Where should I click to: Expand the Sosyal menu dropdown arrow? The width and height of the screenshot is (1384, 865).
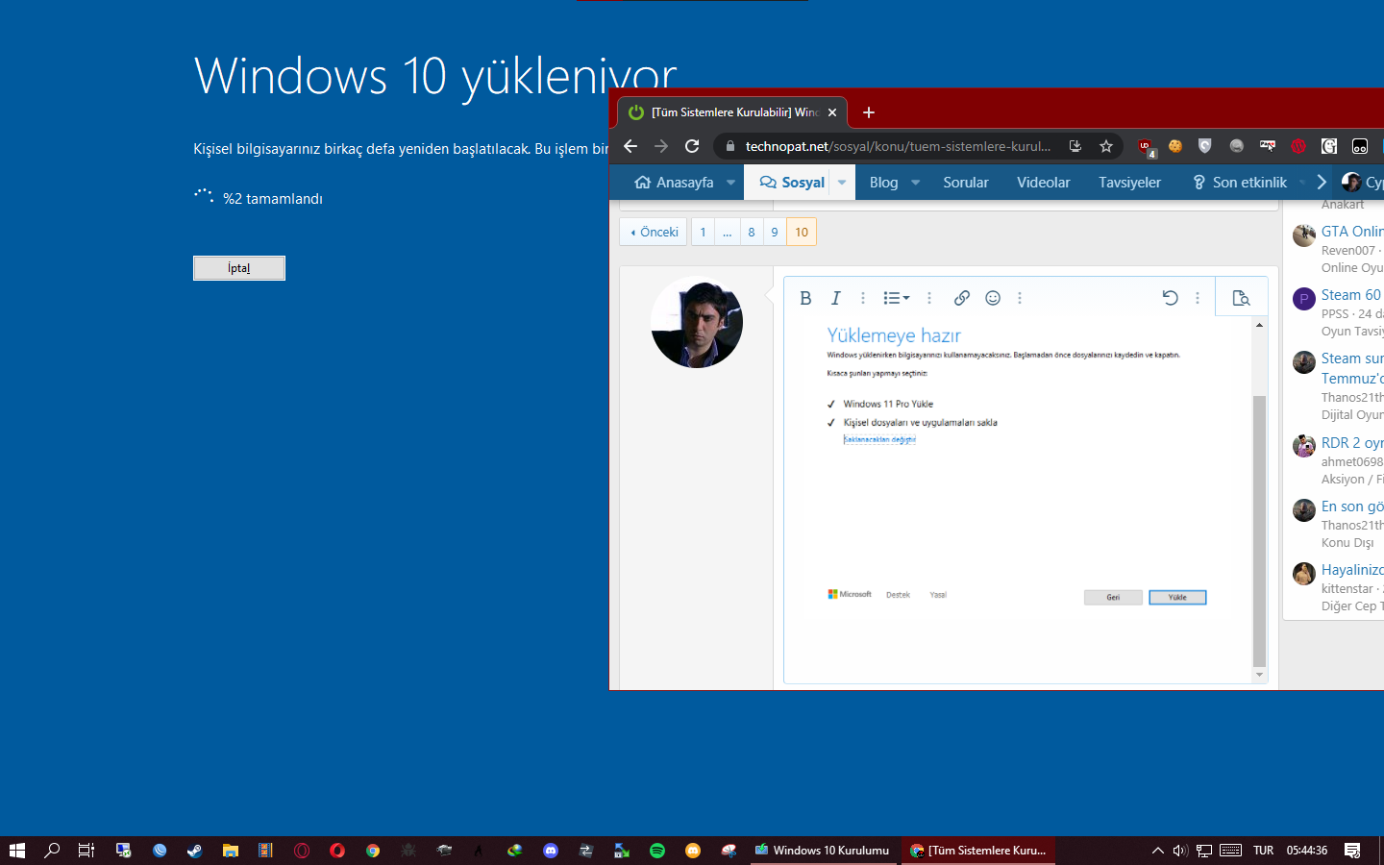click(842, 183)
